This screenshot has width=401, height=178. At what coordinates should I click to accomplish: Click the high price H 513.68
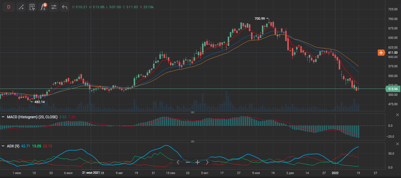pyautogui.click(x=97, y=7)
